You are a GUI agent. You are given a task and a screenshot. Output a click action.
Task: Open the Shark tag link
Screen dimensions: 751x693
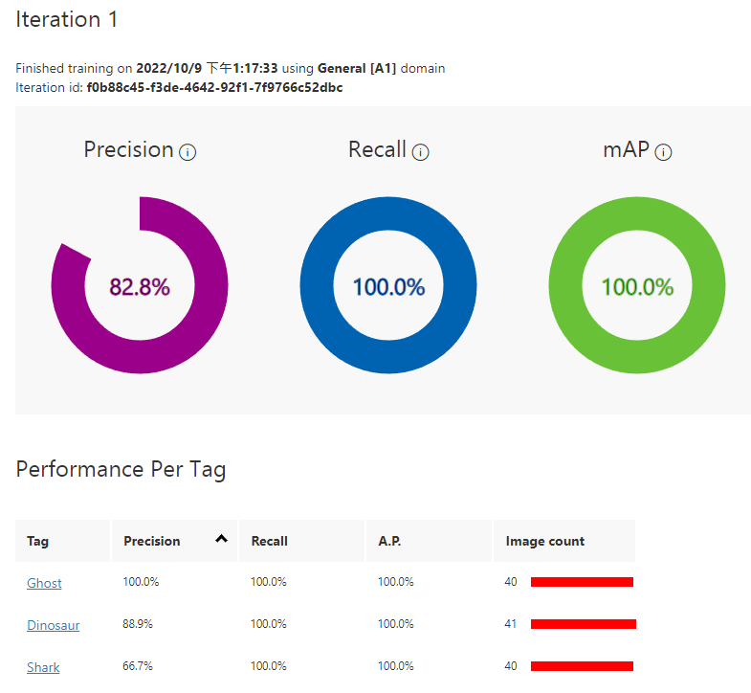click(x=43, y=667)
